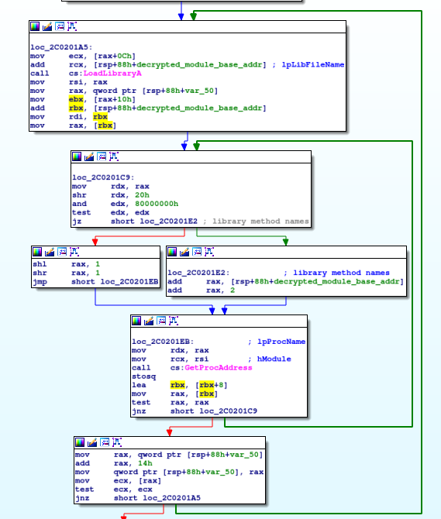Follow jump target loc_2C0201E2 in the jz line
The height and width of the screenshot is (519, 441).
[x=168, y=221]
